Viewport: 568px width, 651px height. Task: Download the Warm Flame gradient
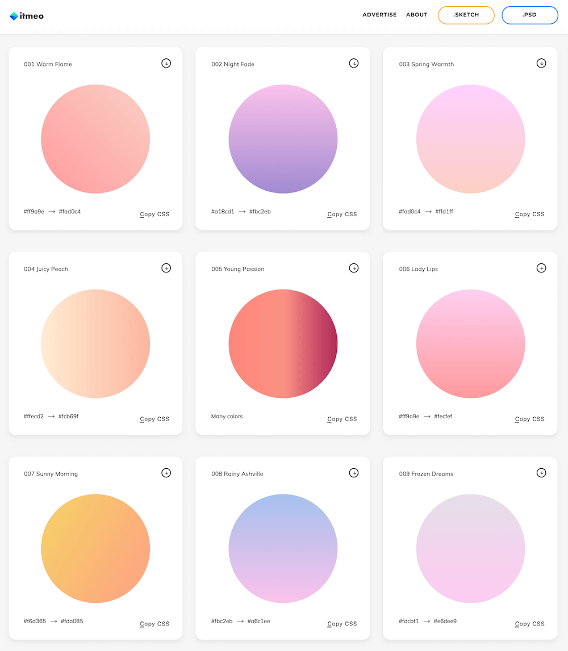pos(166,63)
